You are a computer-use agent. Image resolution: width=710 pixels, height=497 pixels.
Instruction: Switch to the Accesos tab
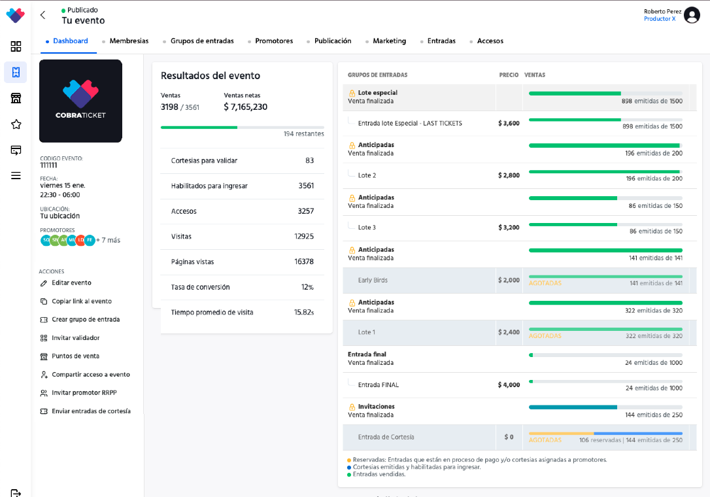coord(490,41)
